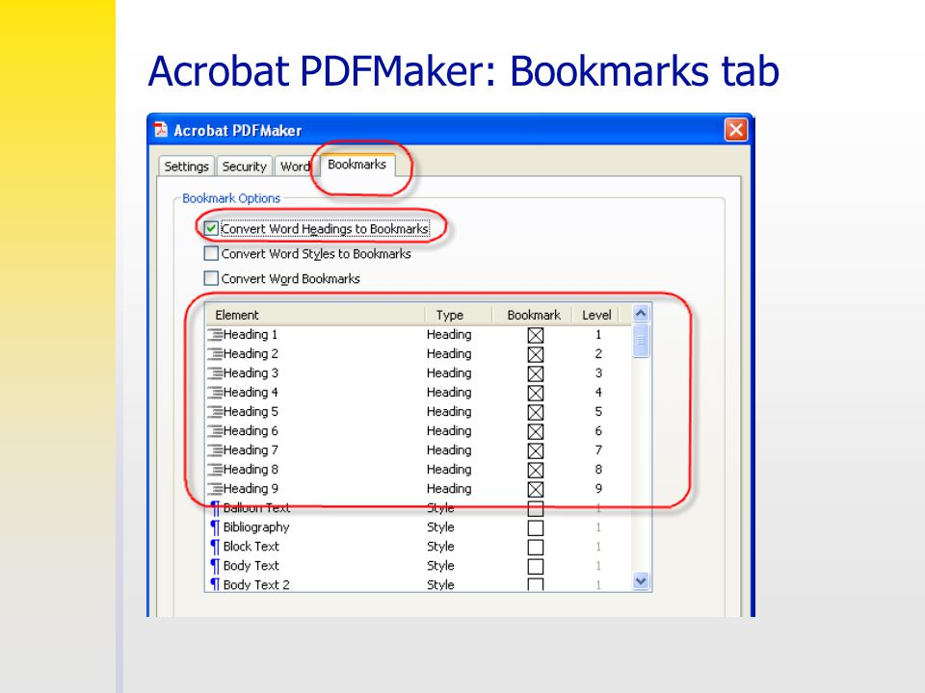Click the Body Text 2 paragraph icon

[215, 584]
